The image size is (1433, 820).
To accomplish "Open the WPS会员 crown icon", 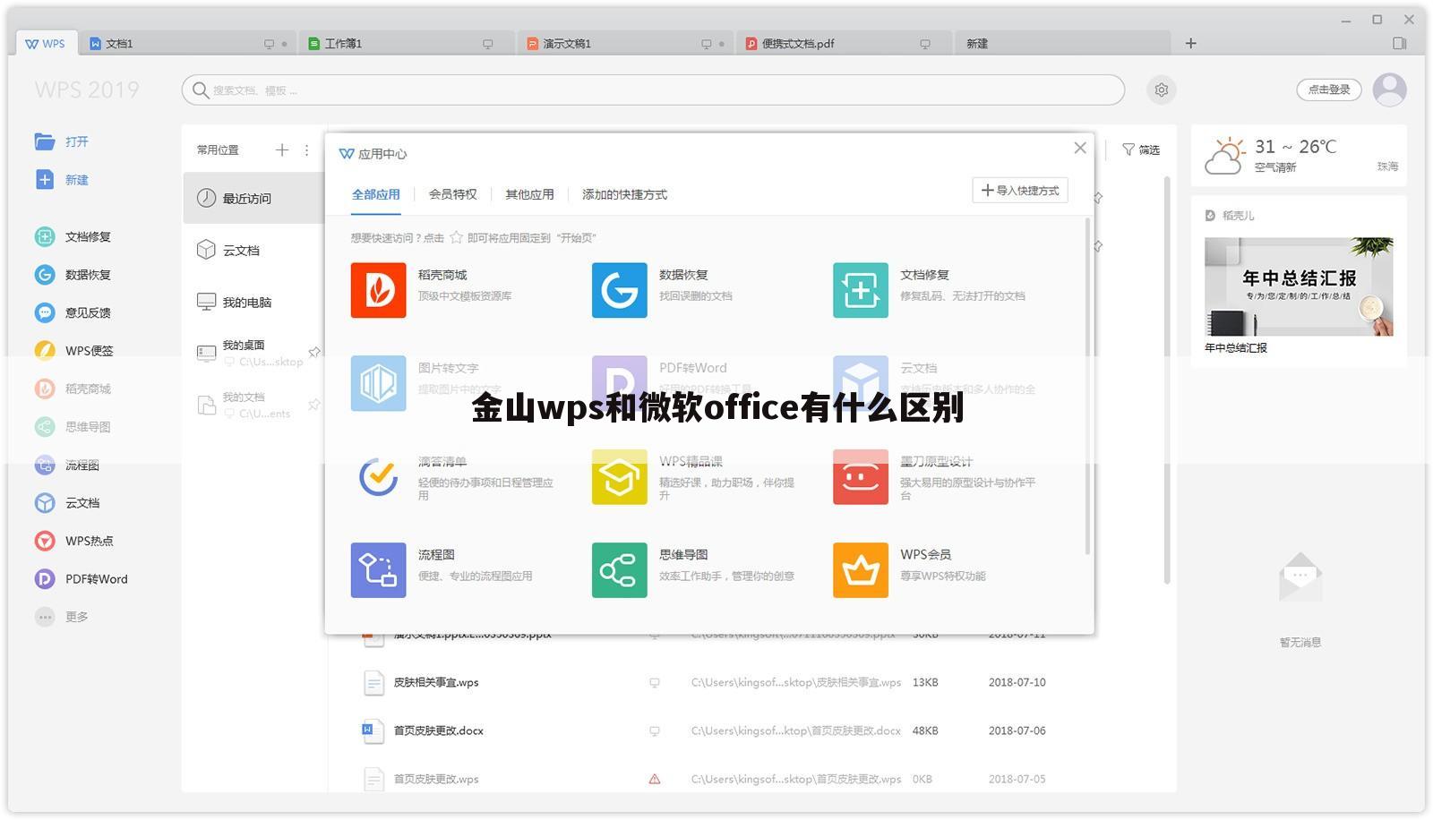I will pyautogui.click(x=860, y=570).
